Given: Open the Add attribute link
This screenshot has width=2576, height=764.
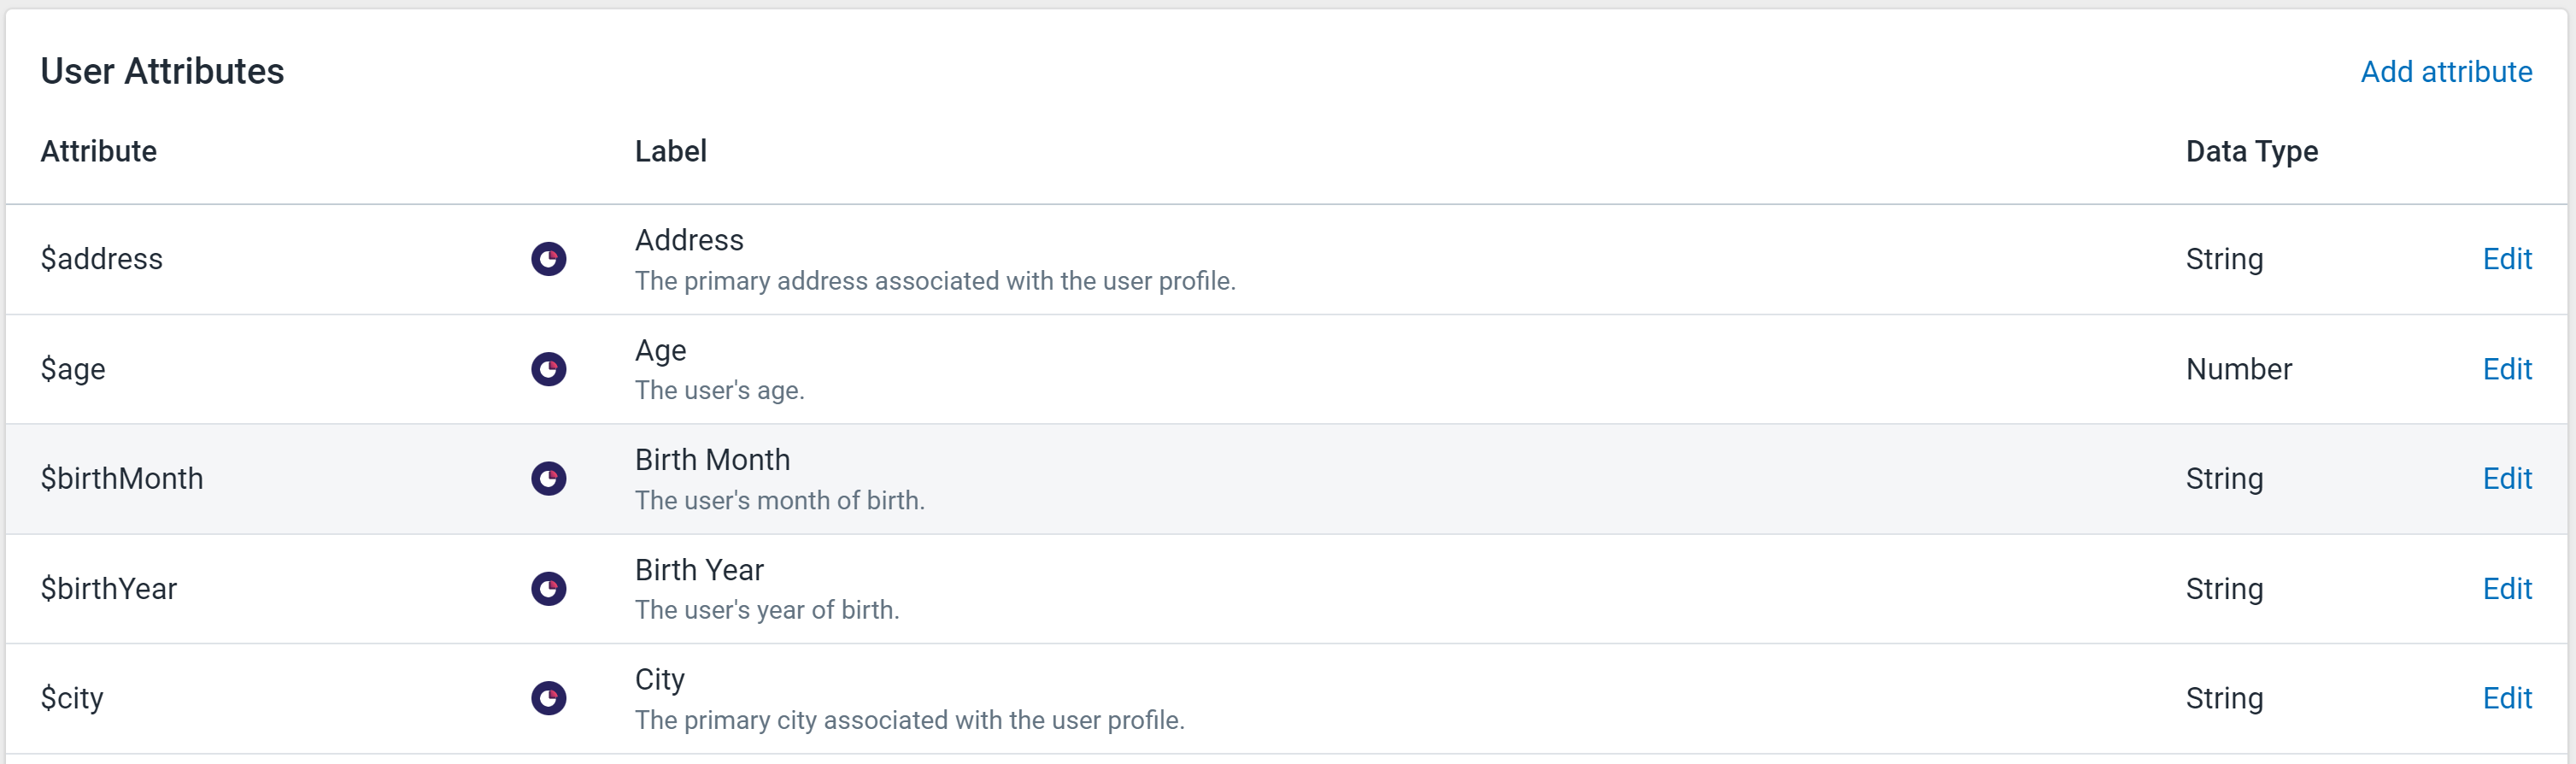Looking at the screenshot, I should [x=2446, y=72].
